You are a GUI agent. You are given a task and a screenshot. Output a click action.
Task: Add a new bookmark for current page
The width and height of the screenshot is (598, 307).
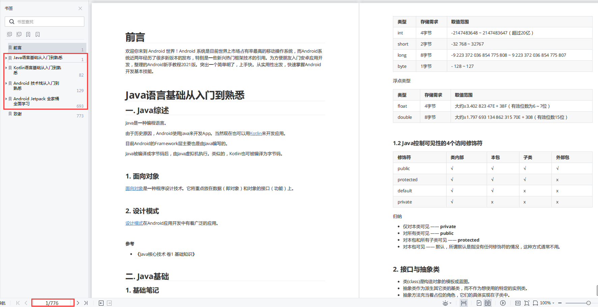click(x=28, y=34)
